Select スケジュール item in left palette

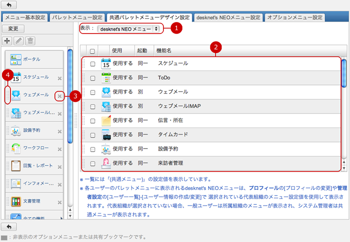34,77
